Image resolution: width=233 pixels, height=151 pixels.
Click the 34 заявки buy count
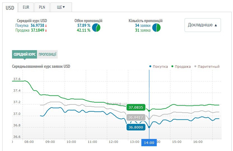tap(143, 26)
